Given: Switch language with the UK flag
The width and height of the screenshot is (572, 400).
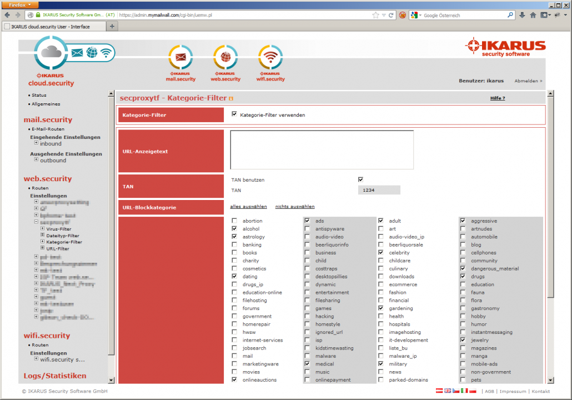Looking at the screenshot, I should tap(448, 391).
